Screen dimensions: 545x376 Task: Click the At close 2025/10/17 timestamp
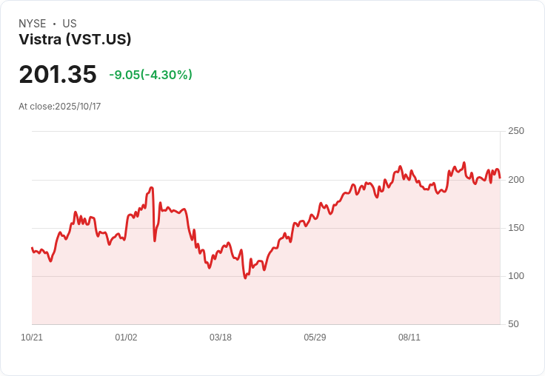pyautogui.click(x=60, y=107)
